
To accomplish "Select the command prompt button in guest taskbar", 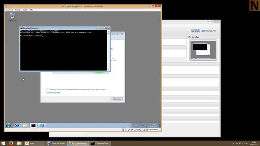I will [x=33, y=126].
